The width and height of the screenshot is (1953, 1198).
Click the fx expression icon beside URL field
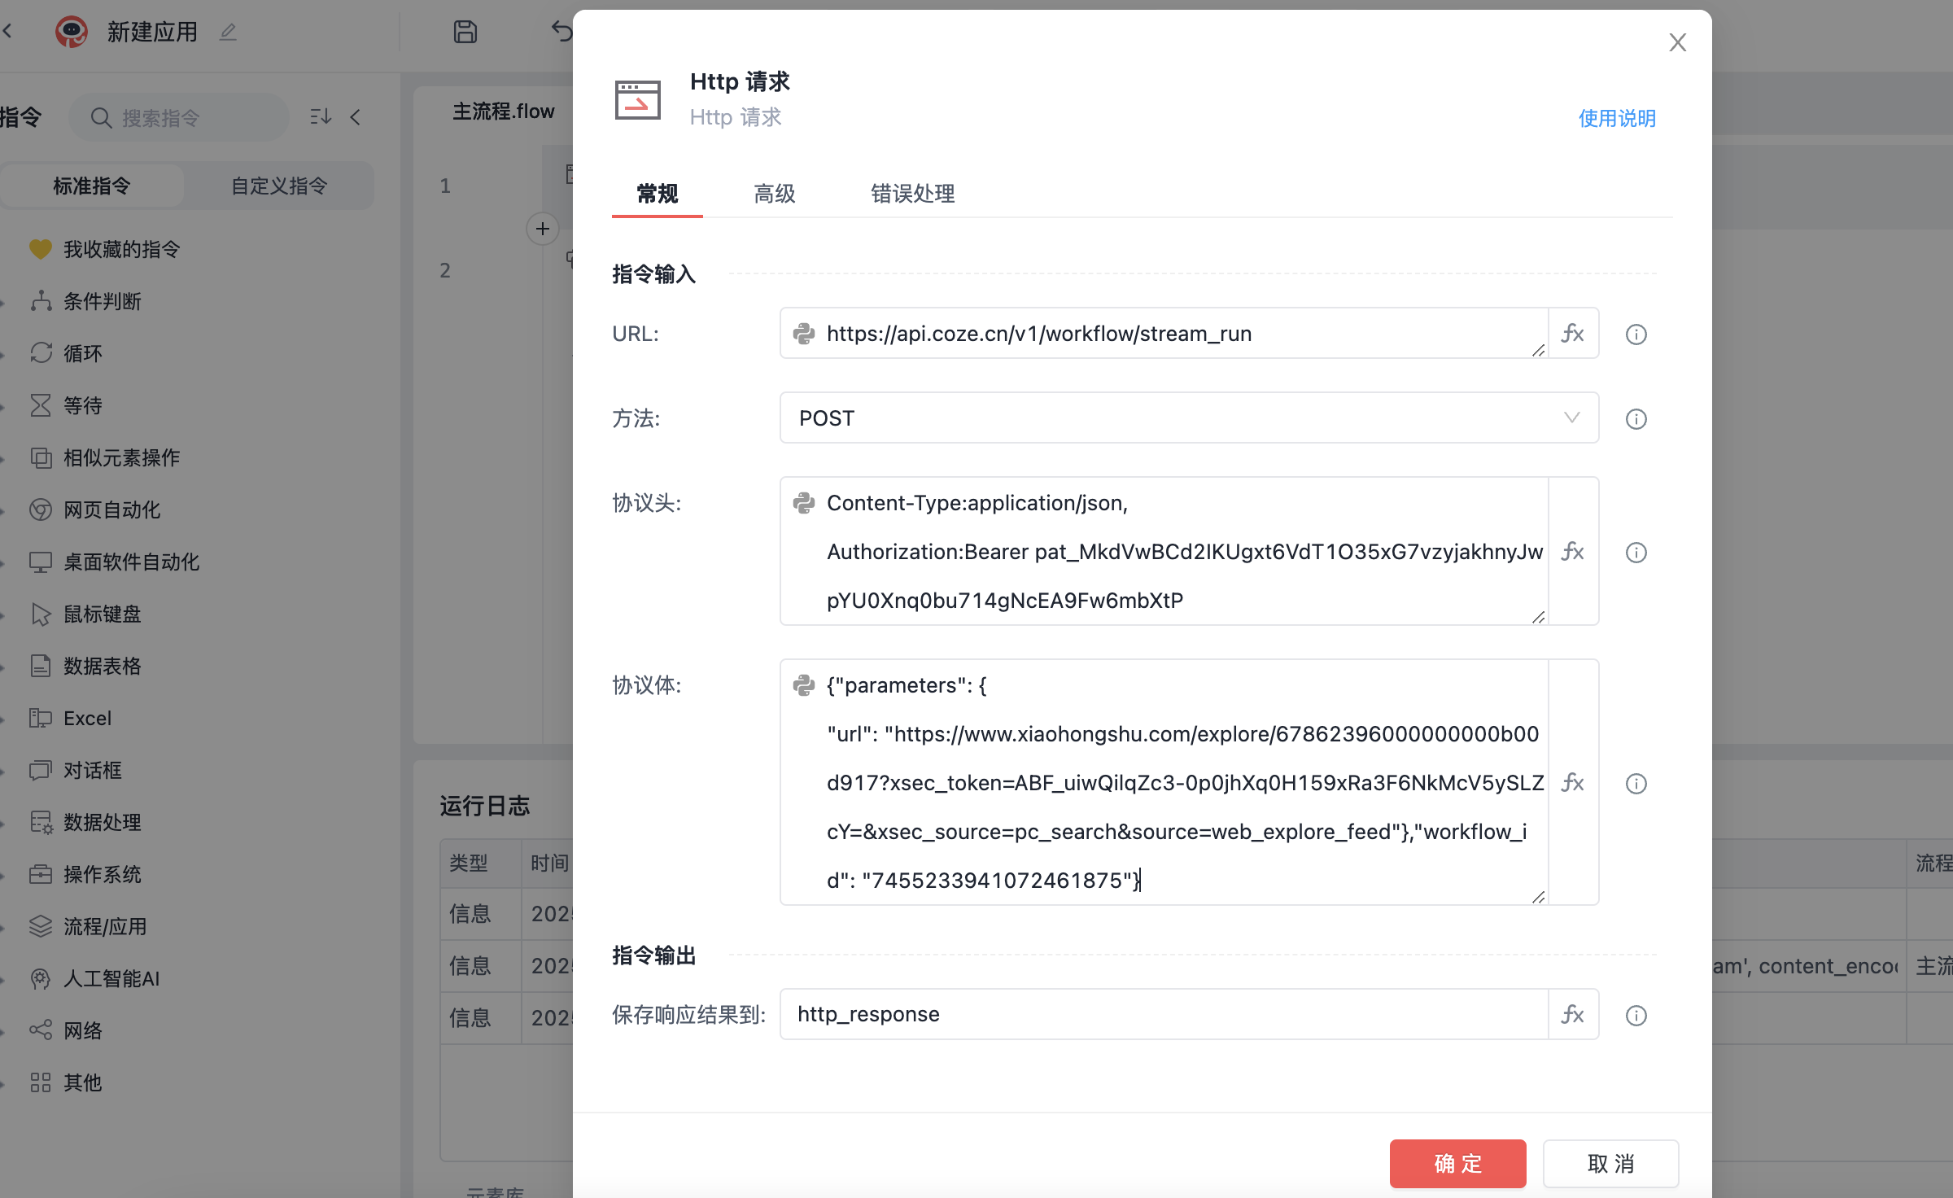coord(1572,334)
